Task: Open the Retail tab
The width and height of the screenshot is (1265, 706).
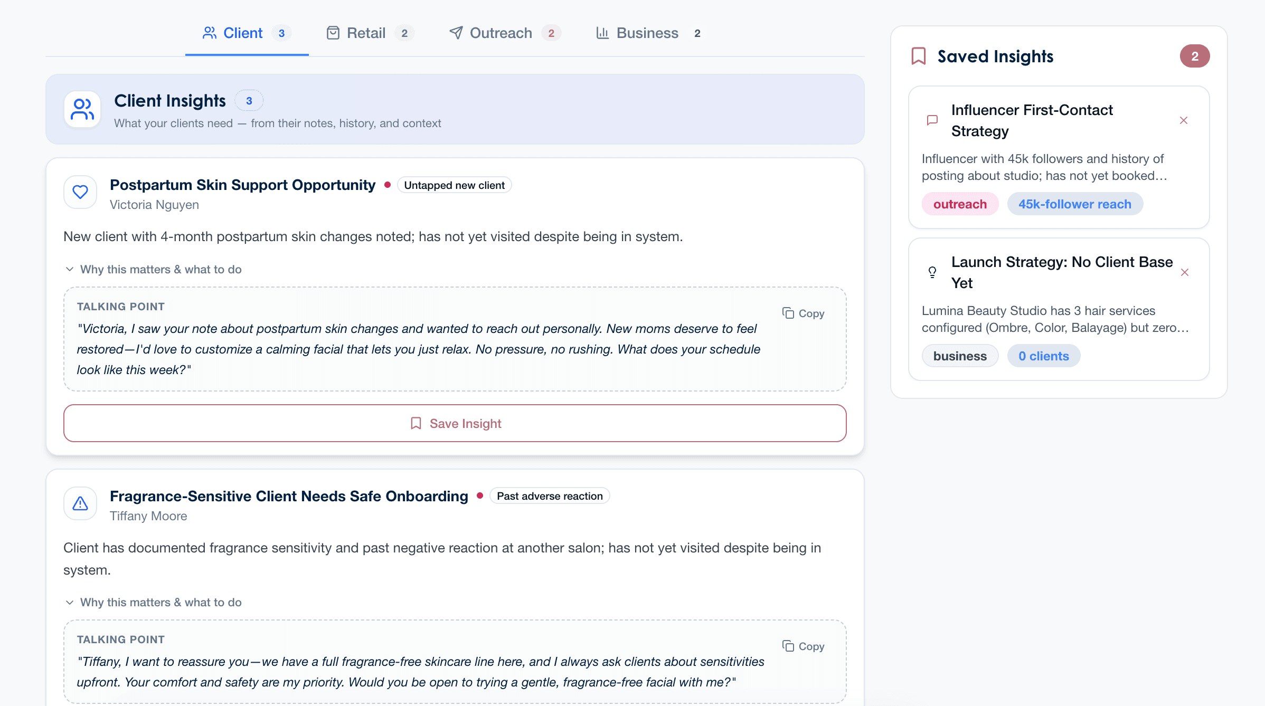Action: click(x=370, y=33)
